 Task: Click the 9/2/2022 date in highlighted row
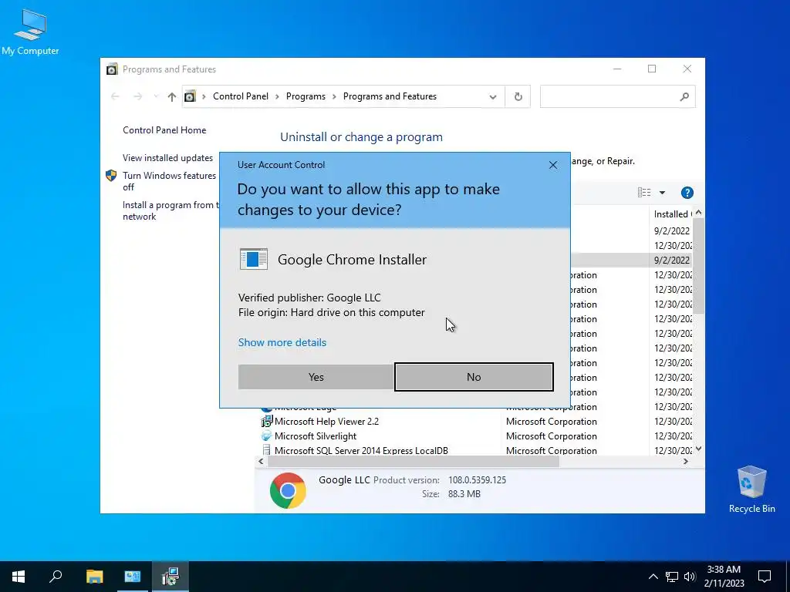[672, 261]
